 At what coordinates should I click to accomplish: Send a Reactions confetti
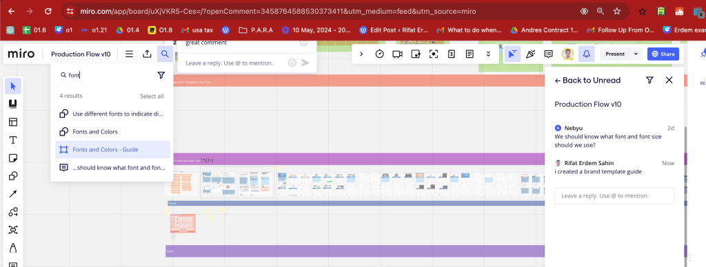coord(530,54)
